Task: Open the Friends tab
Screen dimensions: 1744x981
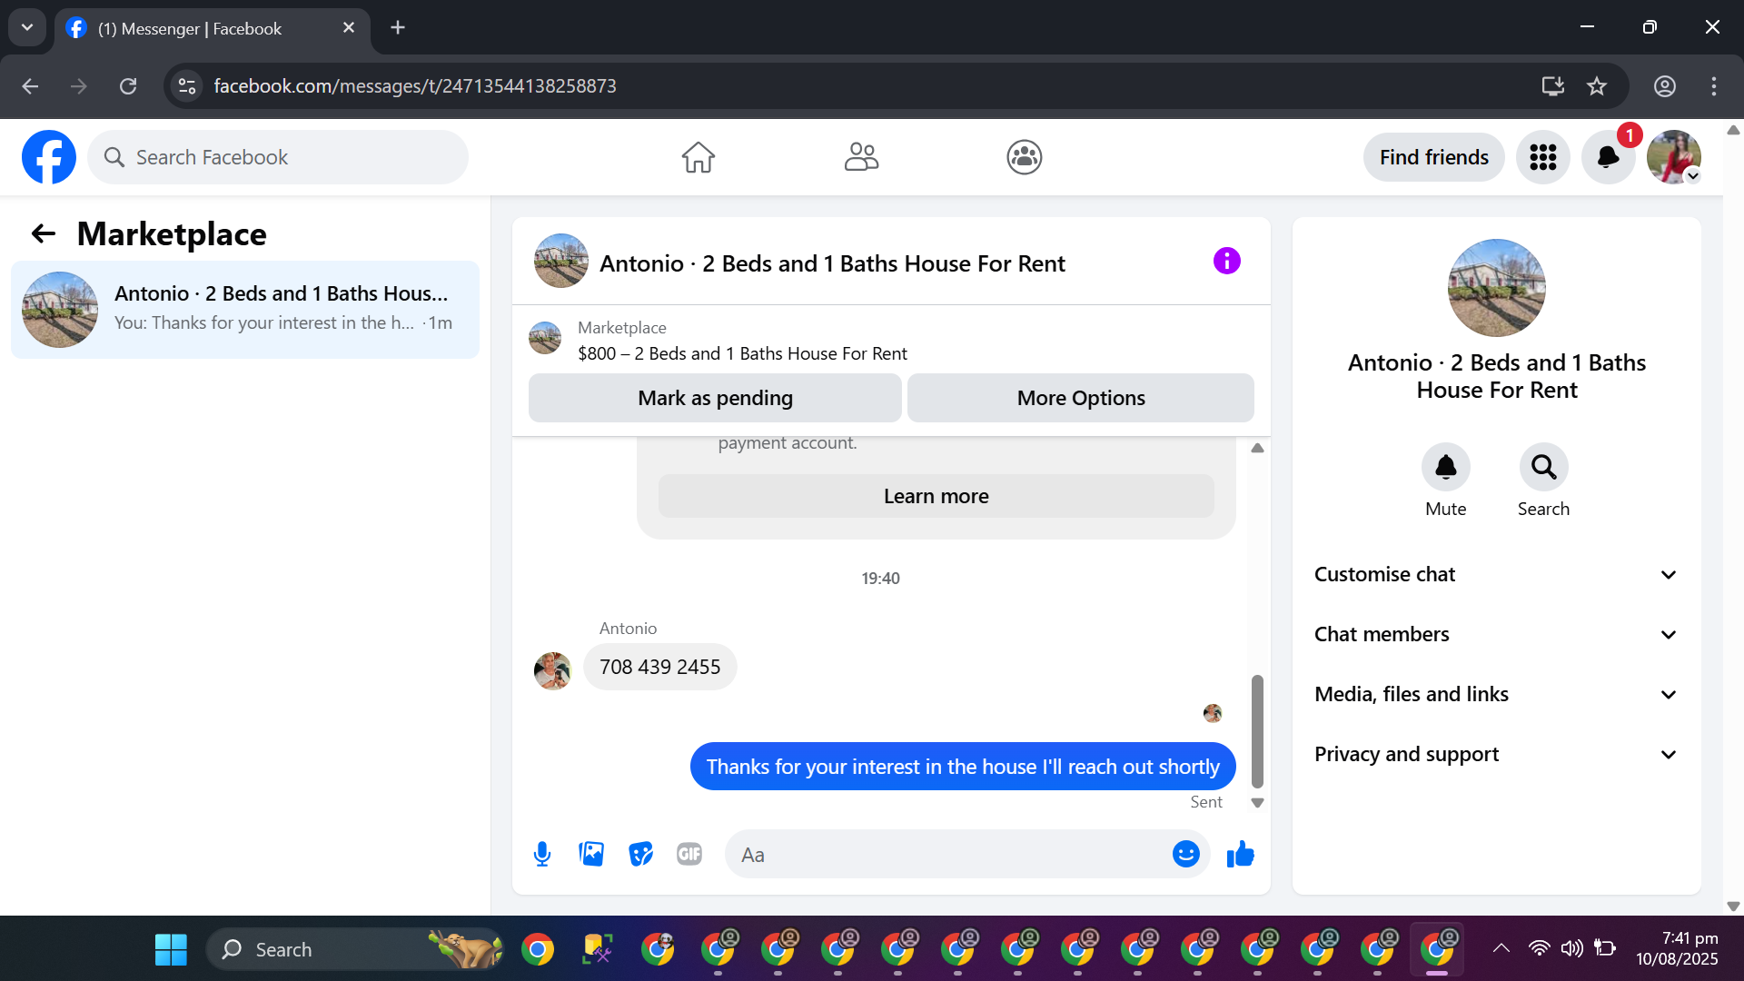Action: point(861,158)
